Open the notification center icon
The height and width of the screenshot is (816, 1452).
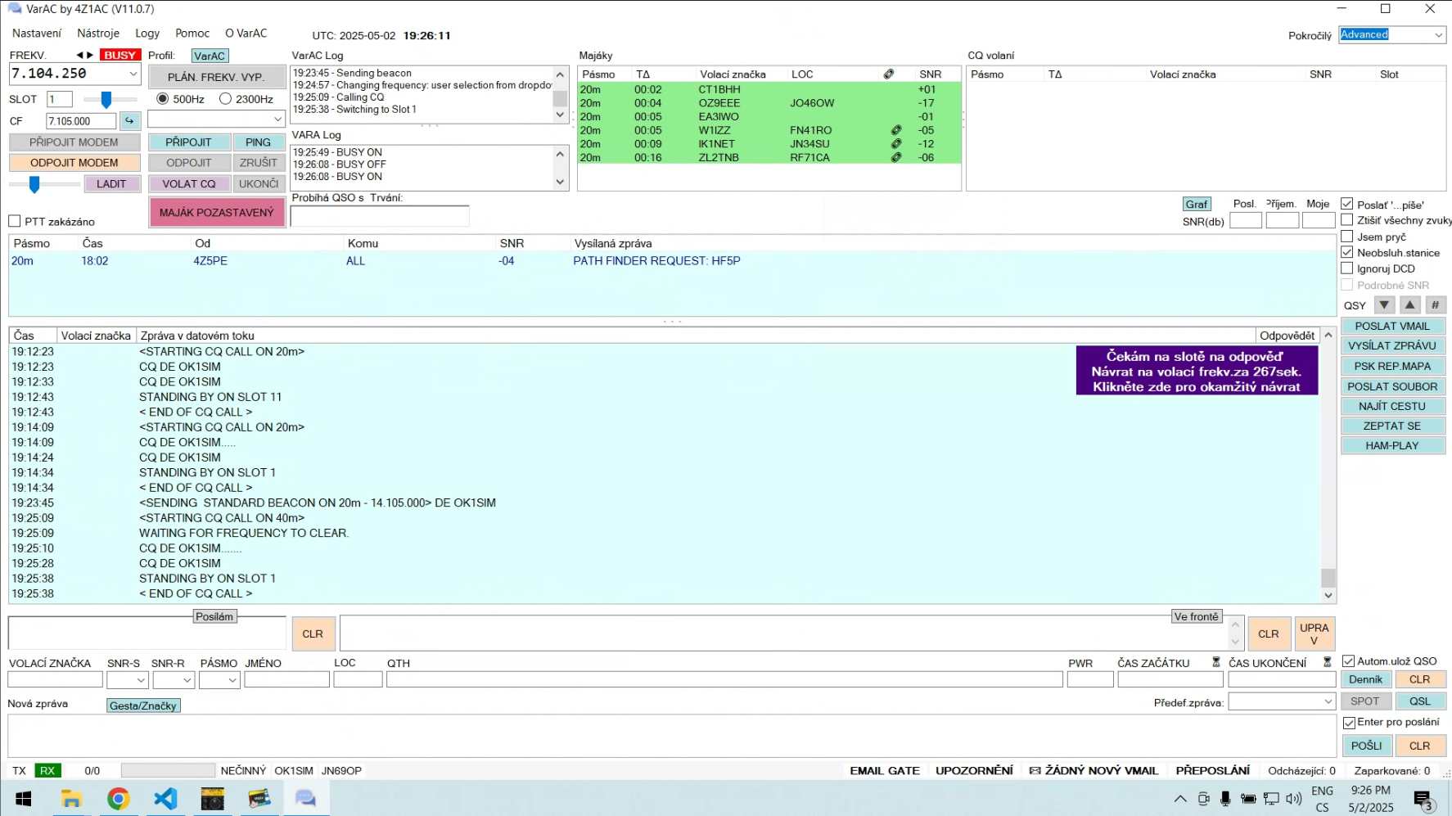(1423, 800)
